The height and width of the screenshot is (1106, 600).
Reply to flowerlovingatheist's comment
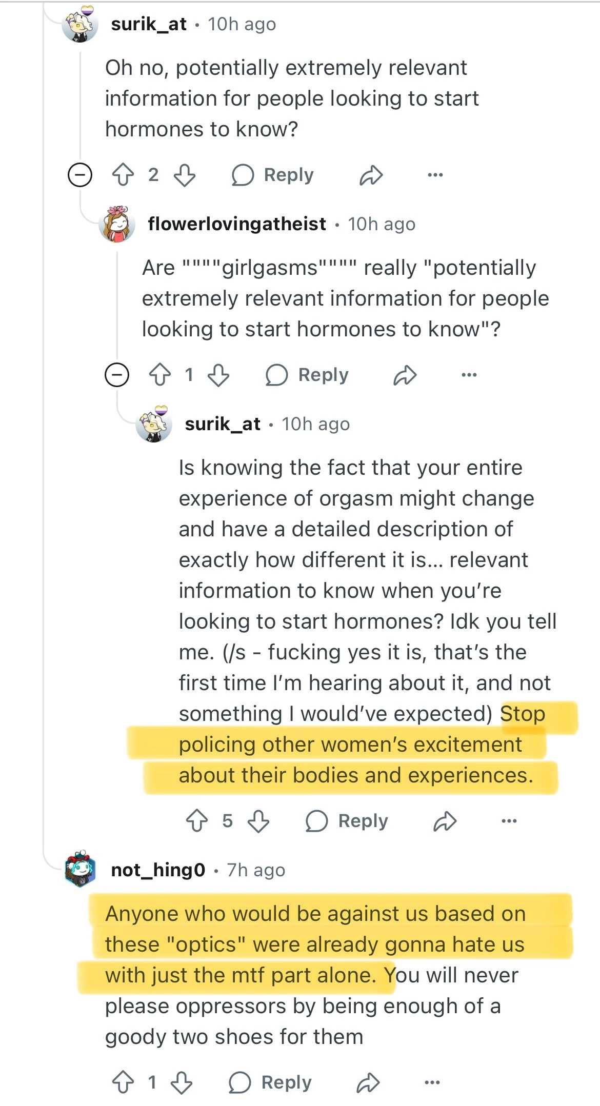308,375
